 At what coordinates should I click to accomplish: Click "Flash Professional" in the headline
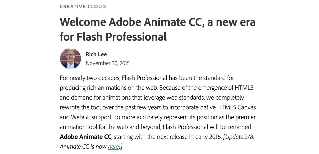point(122,37)
